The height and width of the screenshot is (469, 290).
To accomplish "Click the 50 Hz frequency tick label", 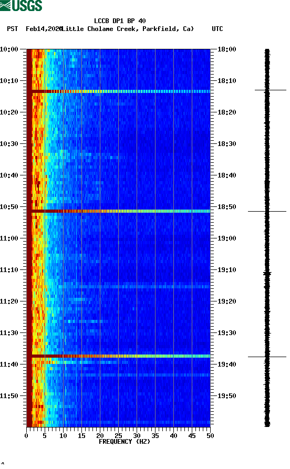I will click(x=210, y=436).
